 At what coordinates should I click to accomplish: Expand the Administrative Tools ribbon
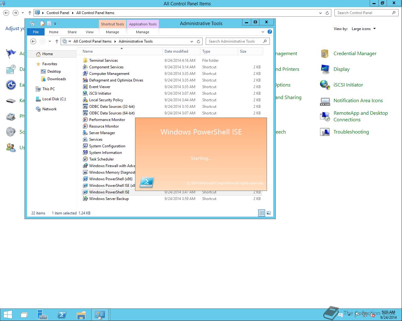point(263,32)
